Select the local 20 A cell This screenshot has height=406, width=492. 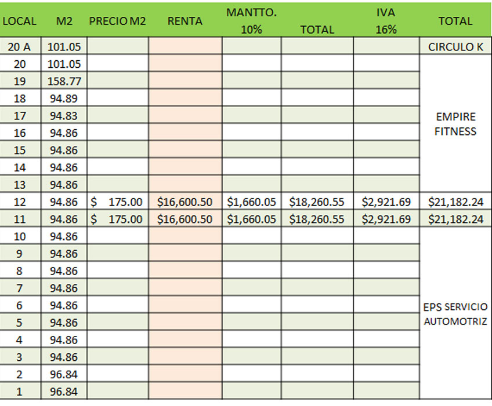coord(20,47)
